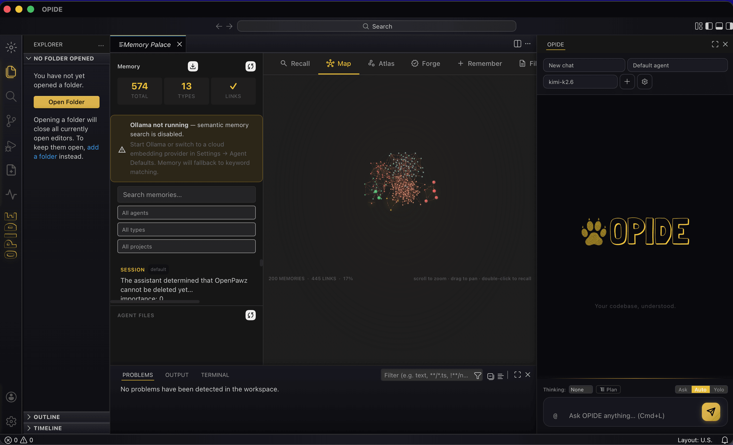This screenshot has width=733, height=445.
Task: Open the kimi-k2.6 model dropdown
Action: click(x=580, y=82)
